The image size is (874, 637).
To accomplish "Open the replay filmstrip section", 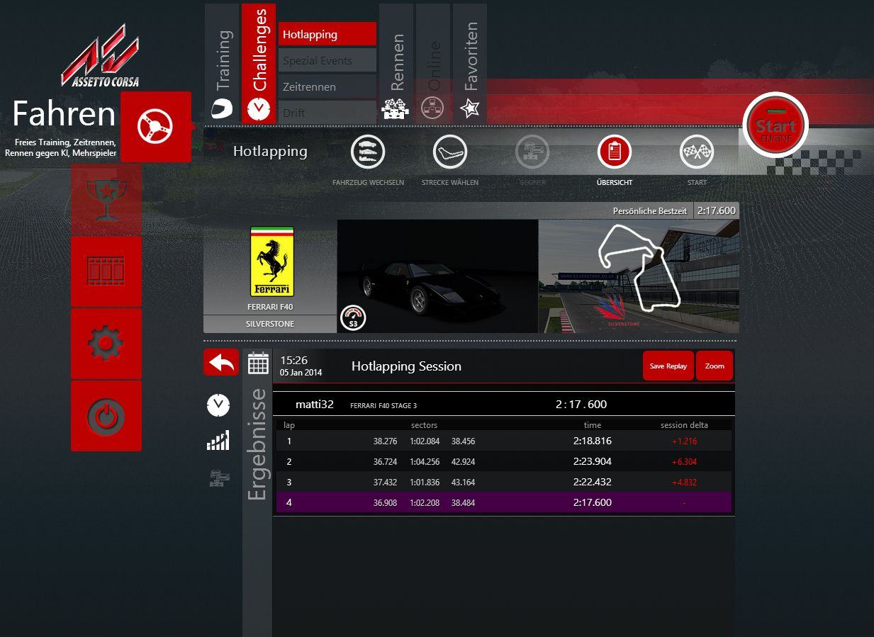I will tap(106, 271).
